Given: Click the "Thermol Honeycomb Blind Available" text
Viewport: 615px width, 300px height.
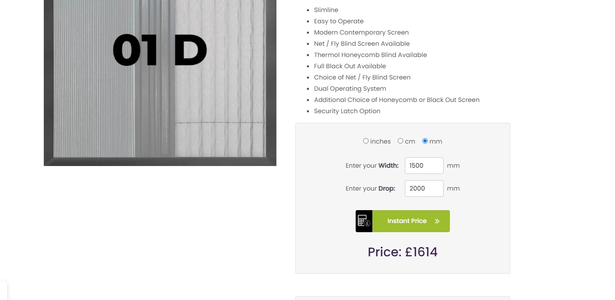Looking at the screenshot, I should pos(370,55).
